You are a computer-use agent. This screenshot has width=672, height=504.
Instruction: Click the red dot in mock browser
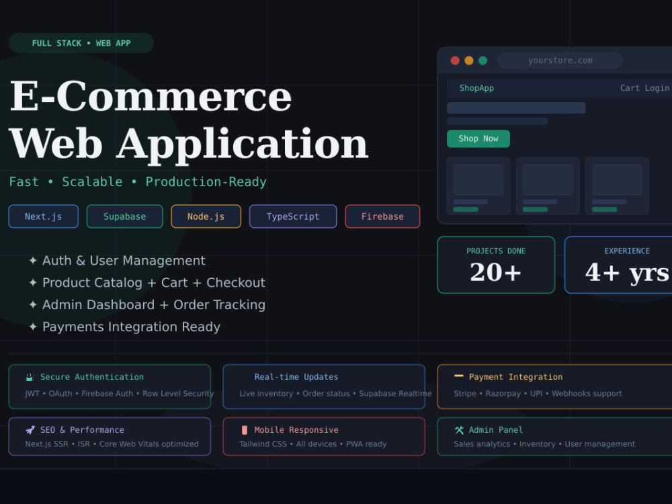coord(455,60)
